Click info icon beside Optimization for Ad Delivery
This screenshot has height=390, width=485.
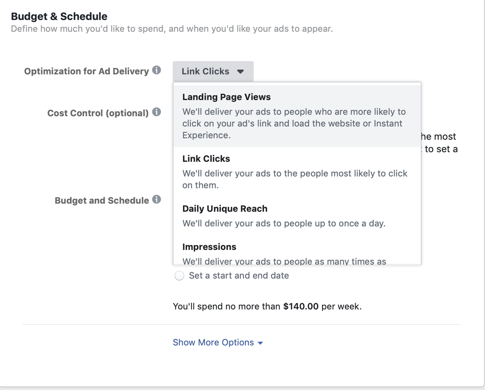coord(156,70)
